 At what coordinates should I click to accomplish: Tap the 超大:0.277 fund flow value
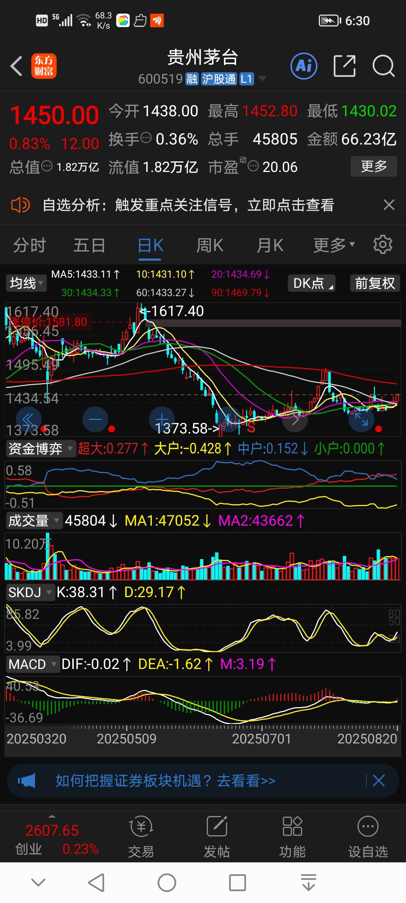pyautogui.click(x=113, y=448)
